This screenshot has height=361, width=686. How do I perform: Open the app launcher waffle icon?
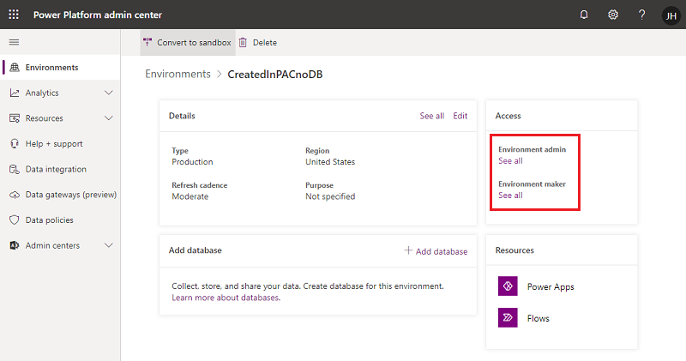14,15
